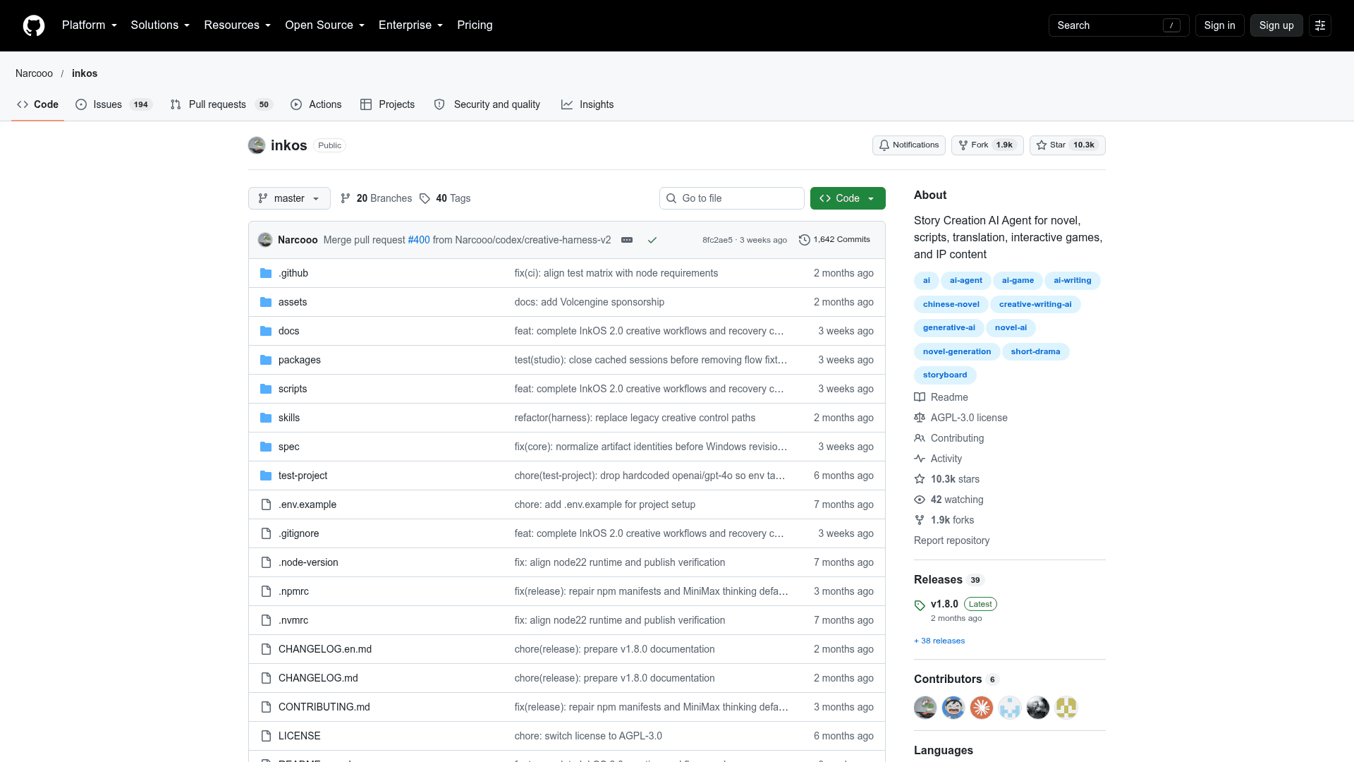Expand the Resources menu
This screenshot has height=762, width=1354.
(237, 25)
